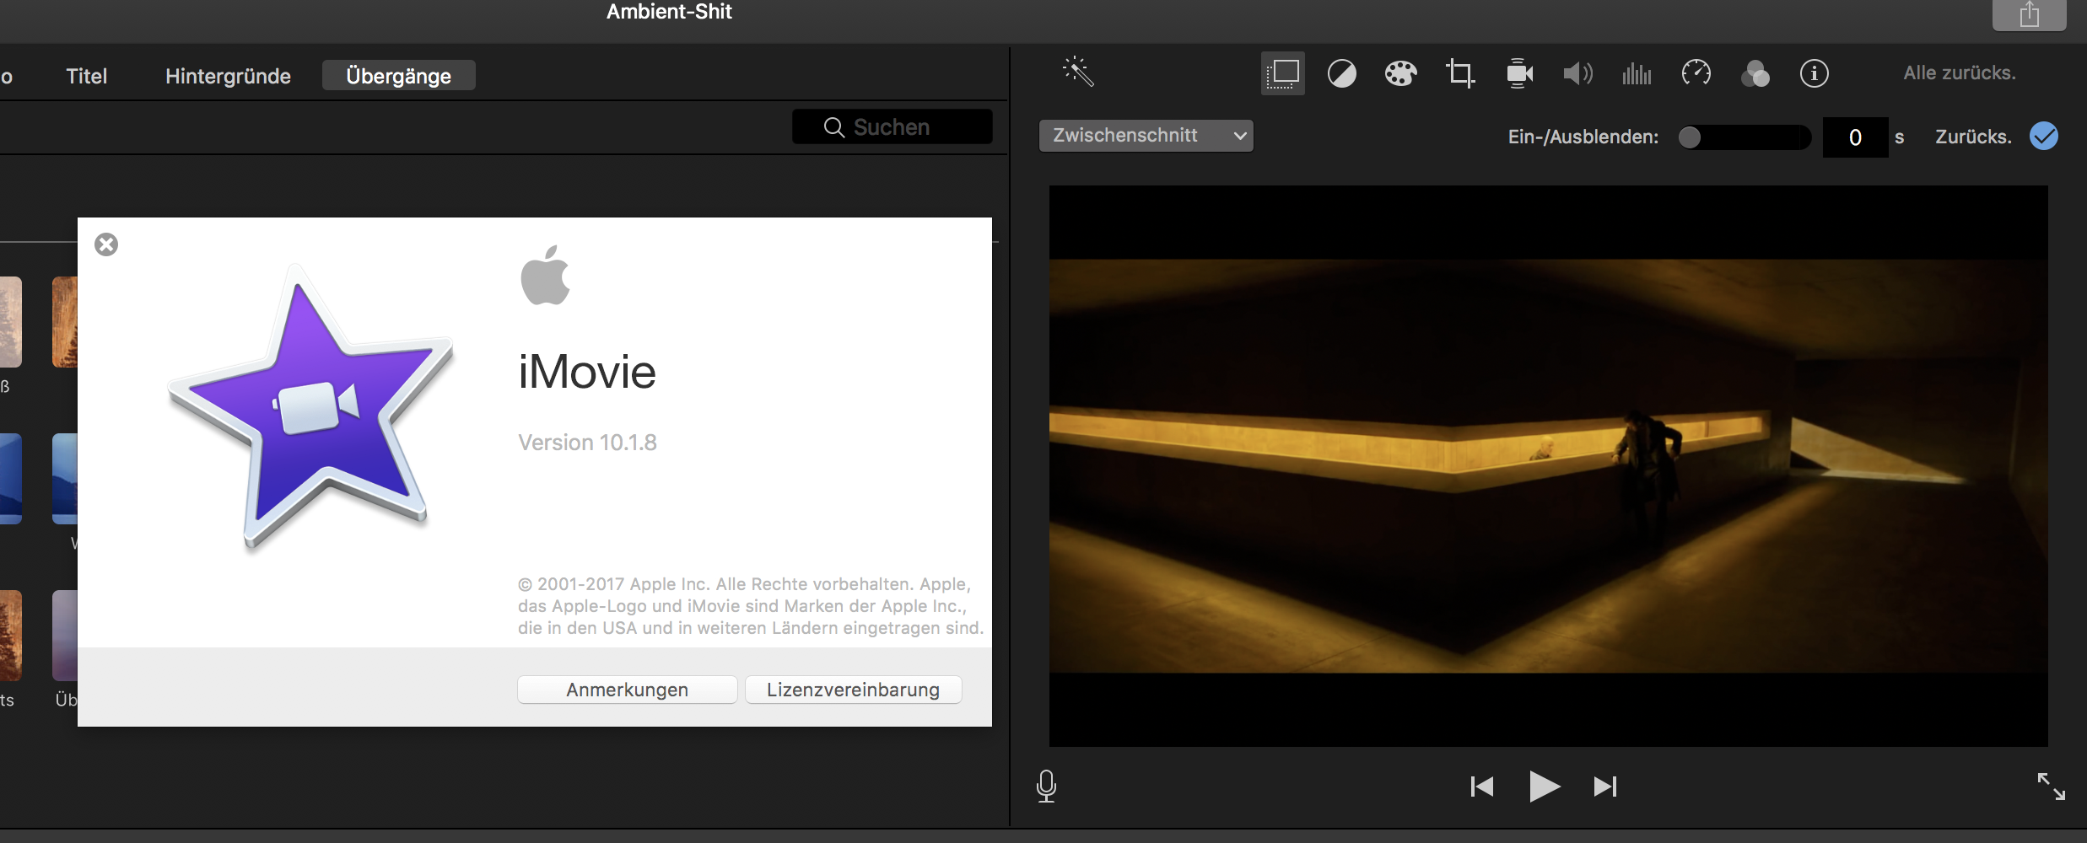Click the share export icon
The height and width of the screenshot is (843, 2087).
pyautogui.click(x=2030, y=14)
